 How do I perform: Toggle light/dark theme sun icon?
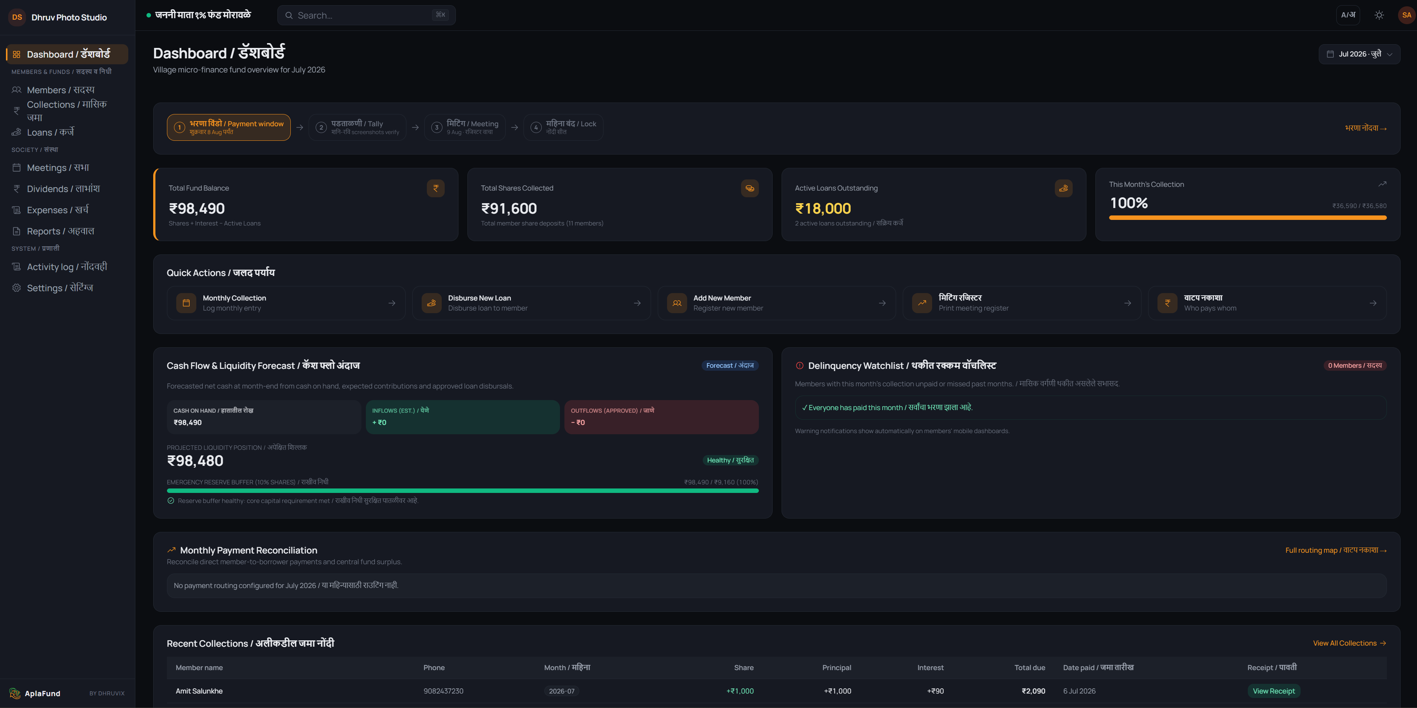point(1379,15)
